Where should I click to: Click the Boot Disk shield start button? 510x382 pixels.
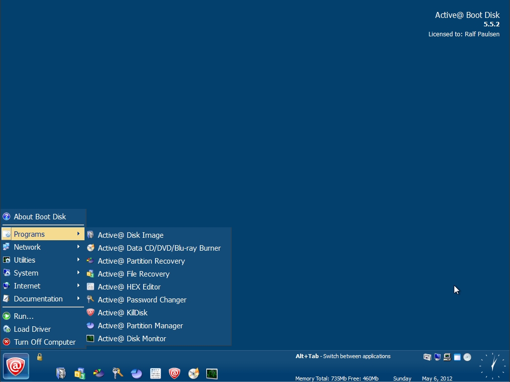[x=15, y=367]
